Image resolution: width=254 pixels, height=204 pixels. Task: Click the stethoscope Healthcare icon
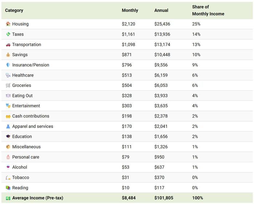tap(8, 75)
